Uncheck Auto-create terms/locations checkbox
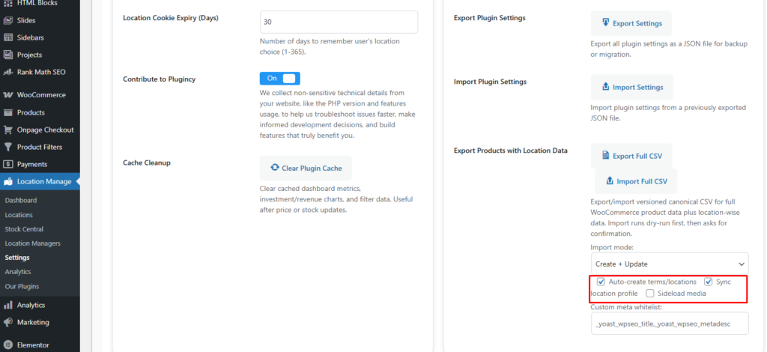 tap(601, 282)
